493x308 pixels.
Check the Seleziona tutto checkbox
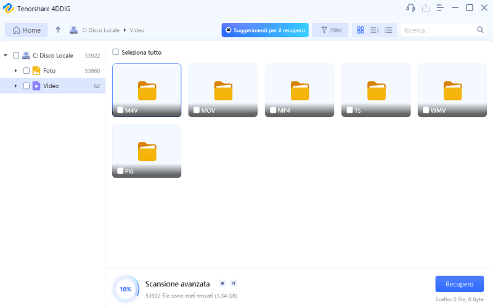point(116,52)
